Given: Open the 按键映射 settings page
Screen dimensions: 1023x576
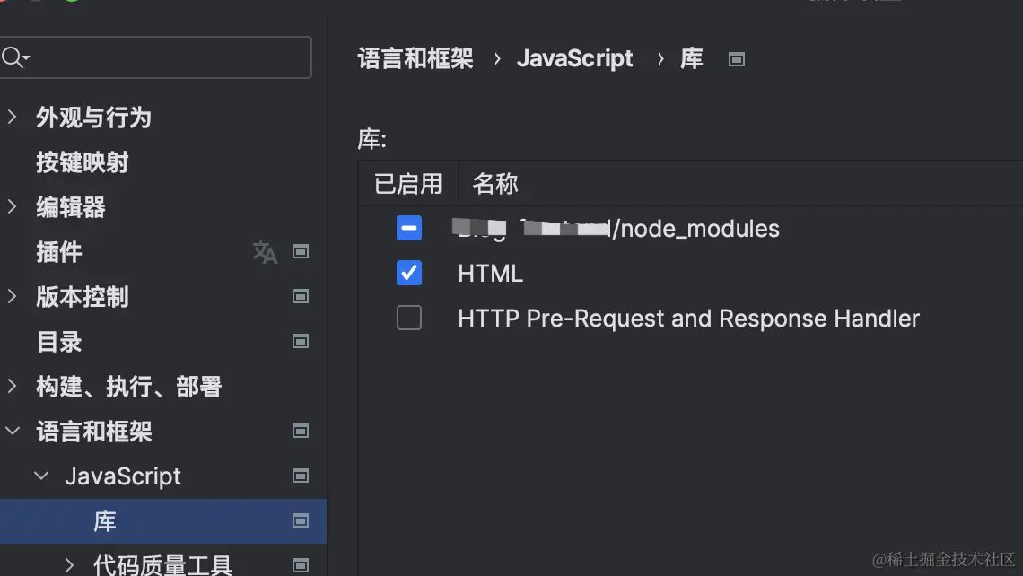Looking at the screenshot, I should point(83,162).
